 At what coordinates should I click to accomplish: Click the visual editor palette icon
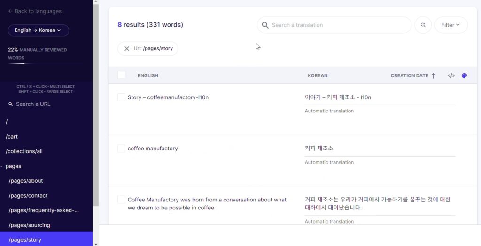point(464,75)
